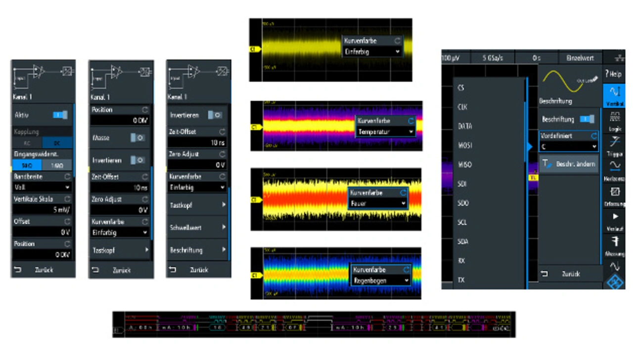Open the Horizontal settings icon
The image size is (633, 356).
[x=615, y=171]
